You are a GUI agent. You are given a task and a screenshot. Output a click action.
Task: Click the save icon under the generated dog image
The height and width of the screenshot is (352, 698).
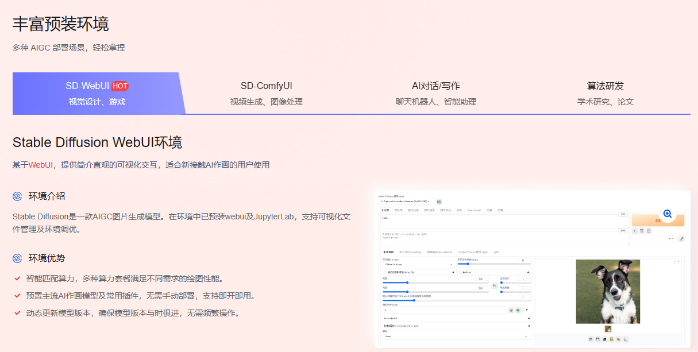pyautogui.click(x=597, y=339)
